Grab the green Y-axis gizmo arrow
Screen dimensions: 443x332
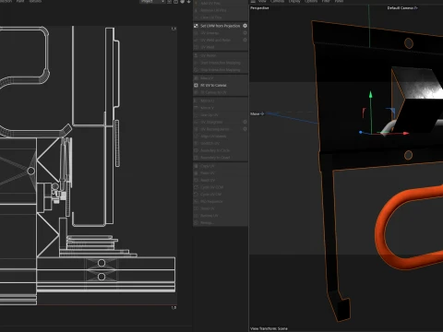click(371, 95)
